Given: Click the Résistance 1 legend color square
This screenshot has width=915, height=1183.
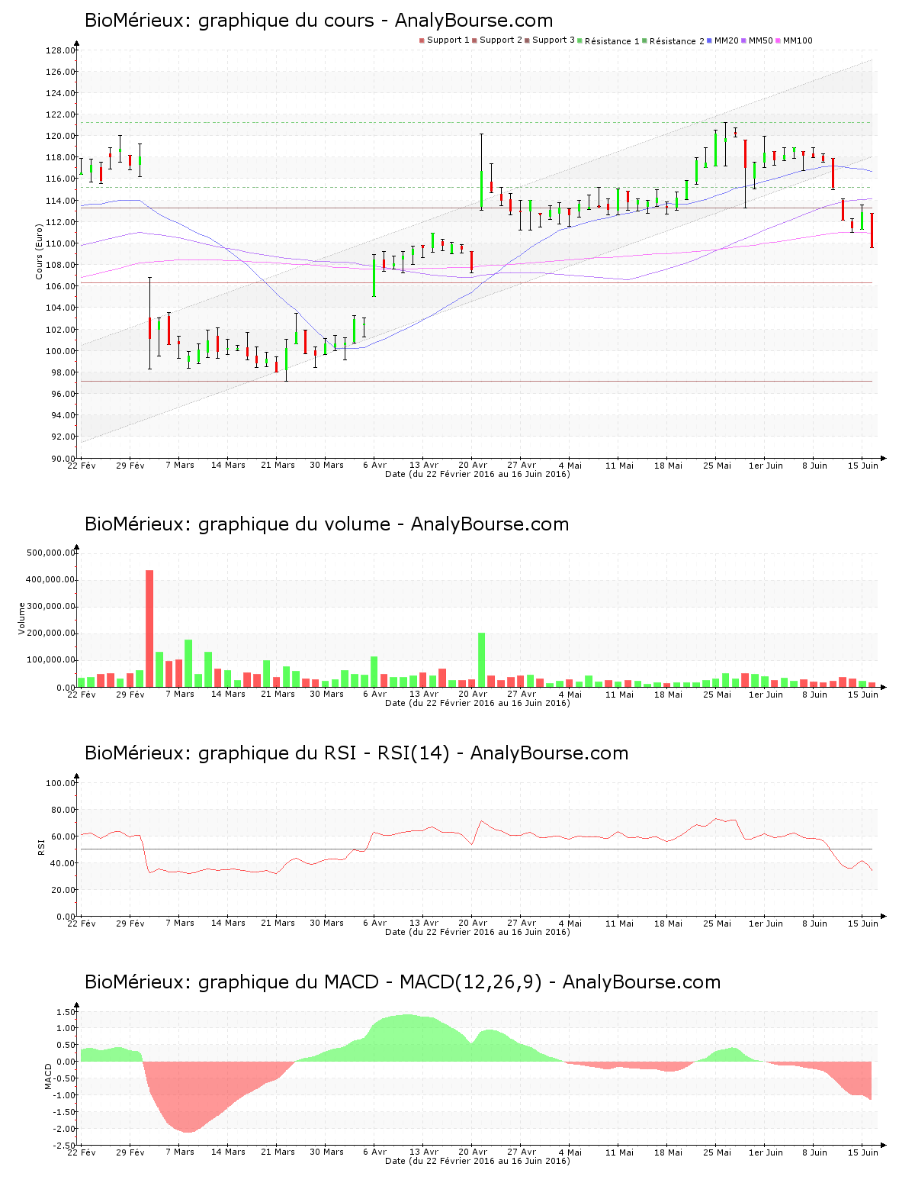Looking at the screenshot, I should tap(579, 40).
